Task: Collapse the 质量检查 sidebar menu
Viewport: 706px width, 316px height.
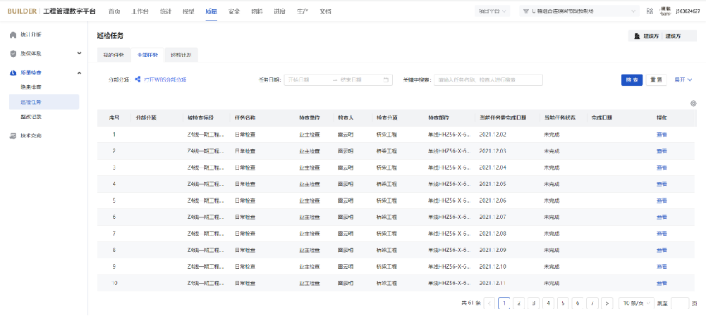Action: click(x=79, y=72)
